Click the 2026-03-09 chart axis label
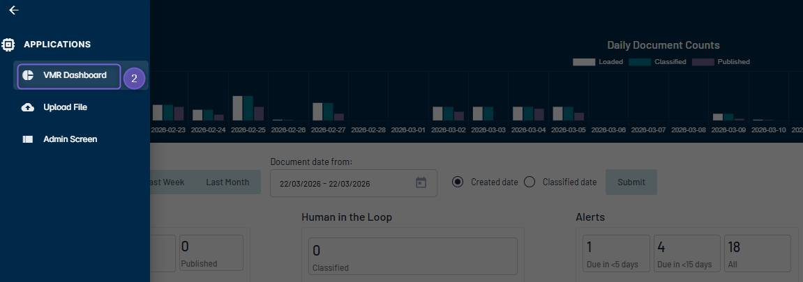The height and width of the screenshot is (282, 803). (x=729, y=130)
